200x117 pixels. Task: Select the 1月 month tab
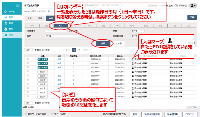160,26
